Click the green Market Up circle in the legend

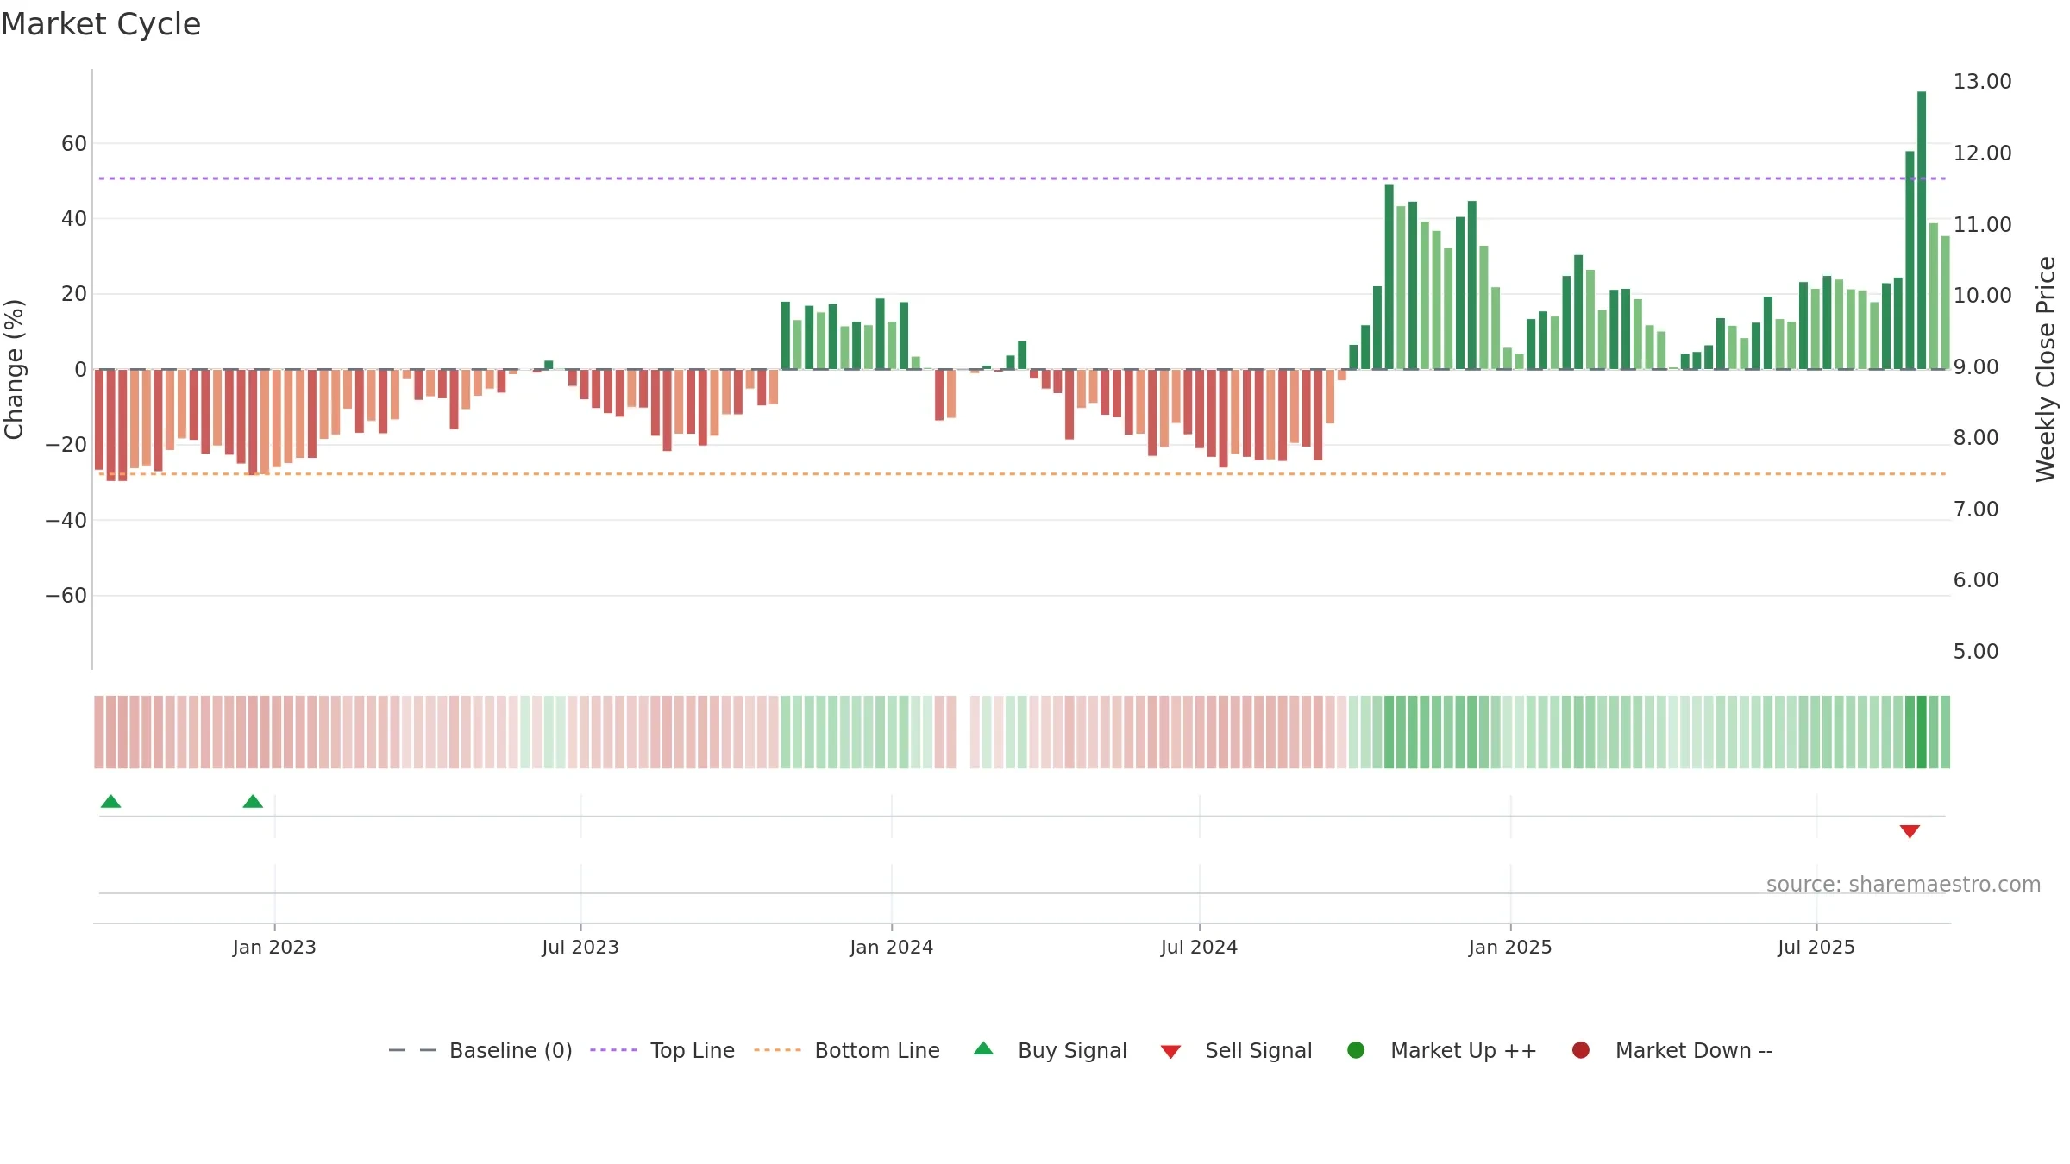click(1356, 1050)
